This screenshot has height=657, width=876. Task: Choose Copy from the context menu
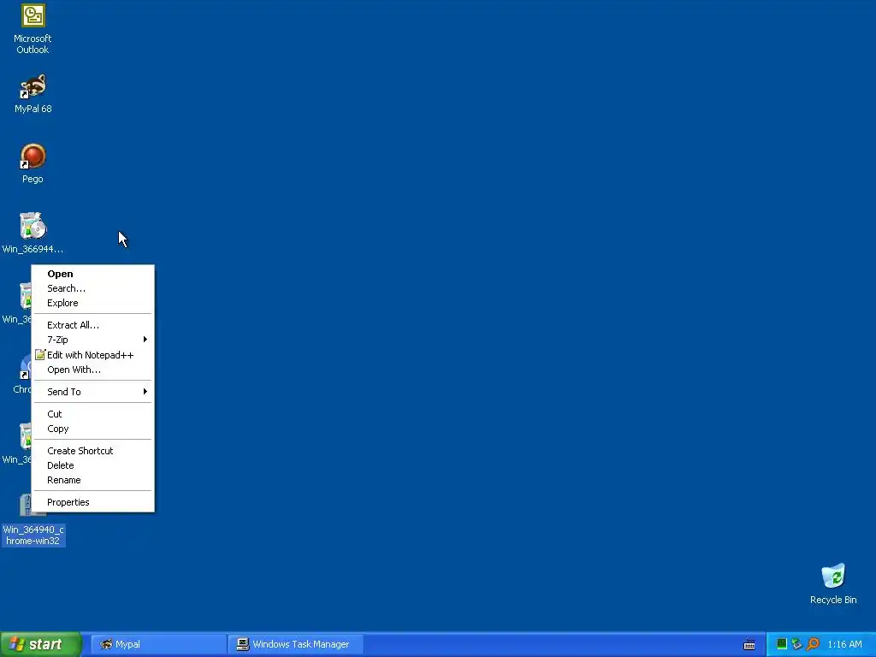(93, 429)
